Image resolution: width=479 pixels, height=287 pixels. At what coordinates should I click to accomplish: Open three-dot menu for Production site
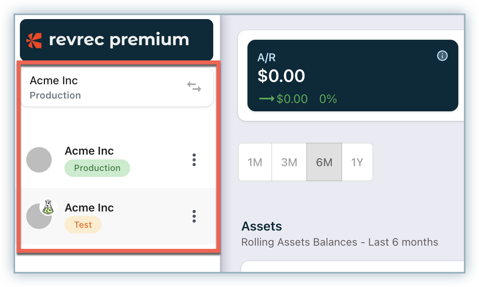pyautogui.click(x=194, y=160)
